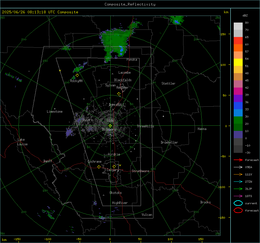Click the Innisfail label

pos(117,105)
